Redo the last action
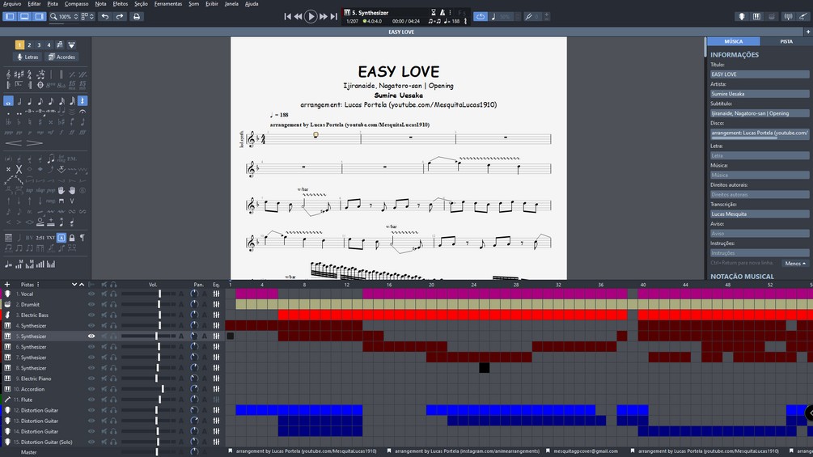The width and height of the screenshot is (813, 457). (120, 16)
